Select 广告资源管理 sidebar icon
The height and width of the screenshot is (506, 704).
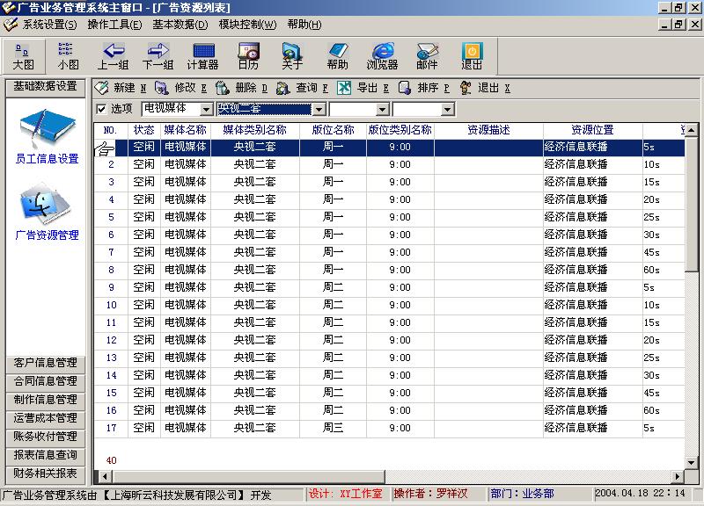pos(47,213)
